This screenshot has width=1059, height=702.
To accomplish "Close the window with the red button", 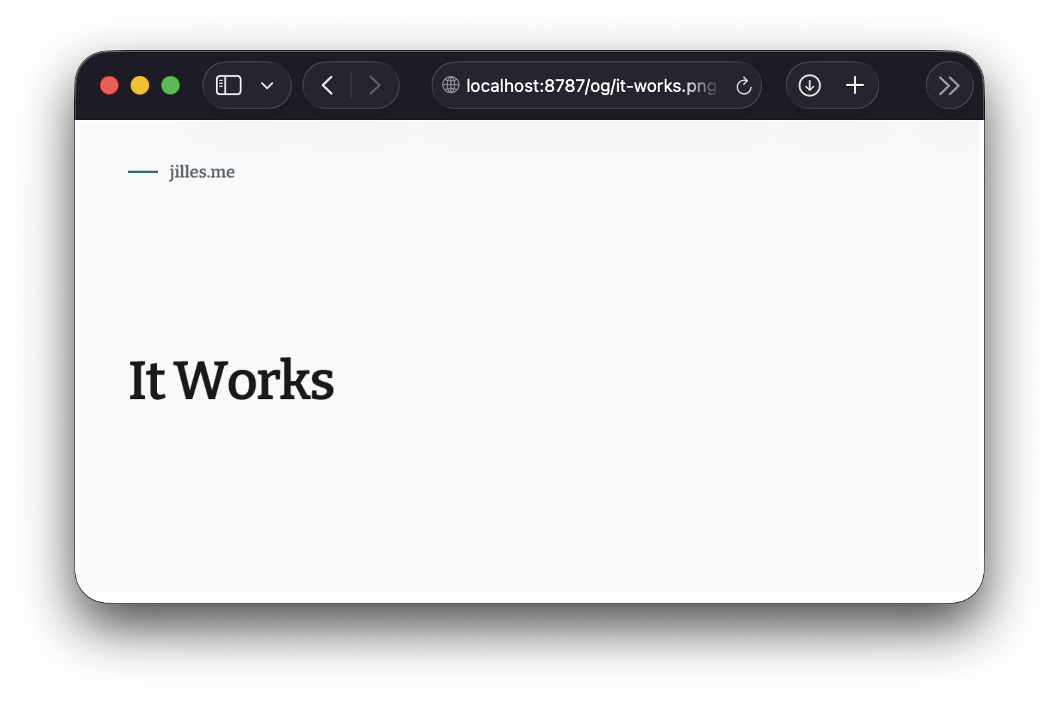I will pyautogui.click(x=109, y=85).
